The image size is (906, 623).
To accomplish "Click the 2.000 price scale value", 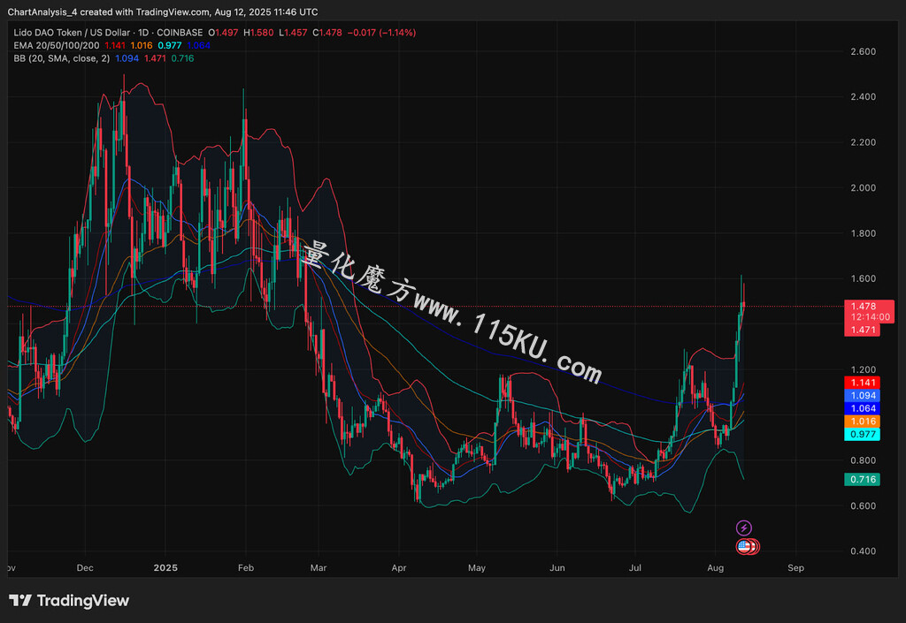I will tap(864, 188).
